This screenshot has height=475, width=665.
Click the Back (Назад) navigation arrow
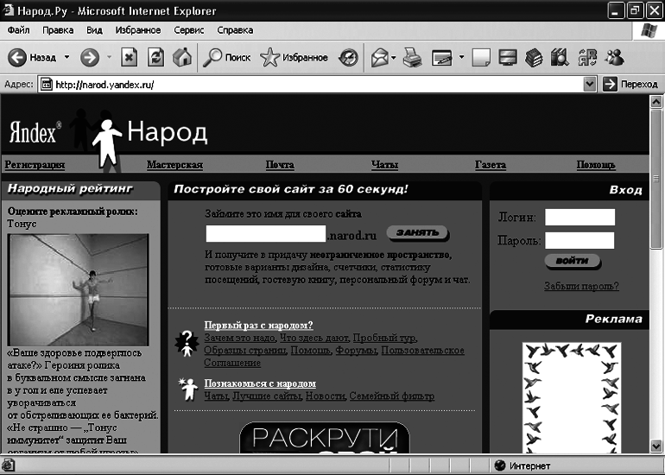pos(19,58)
